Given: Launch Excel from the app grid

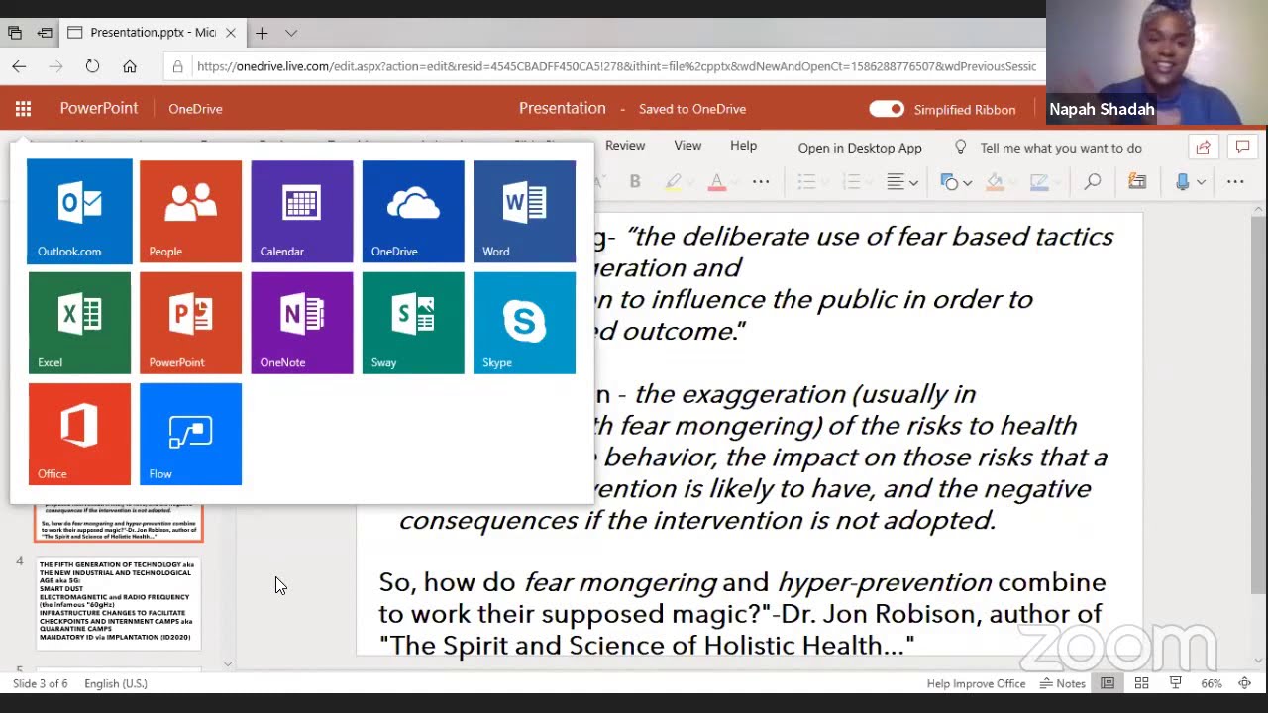Looking at the screenshot, I should coord(79,323).
